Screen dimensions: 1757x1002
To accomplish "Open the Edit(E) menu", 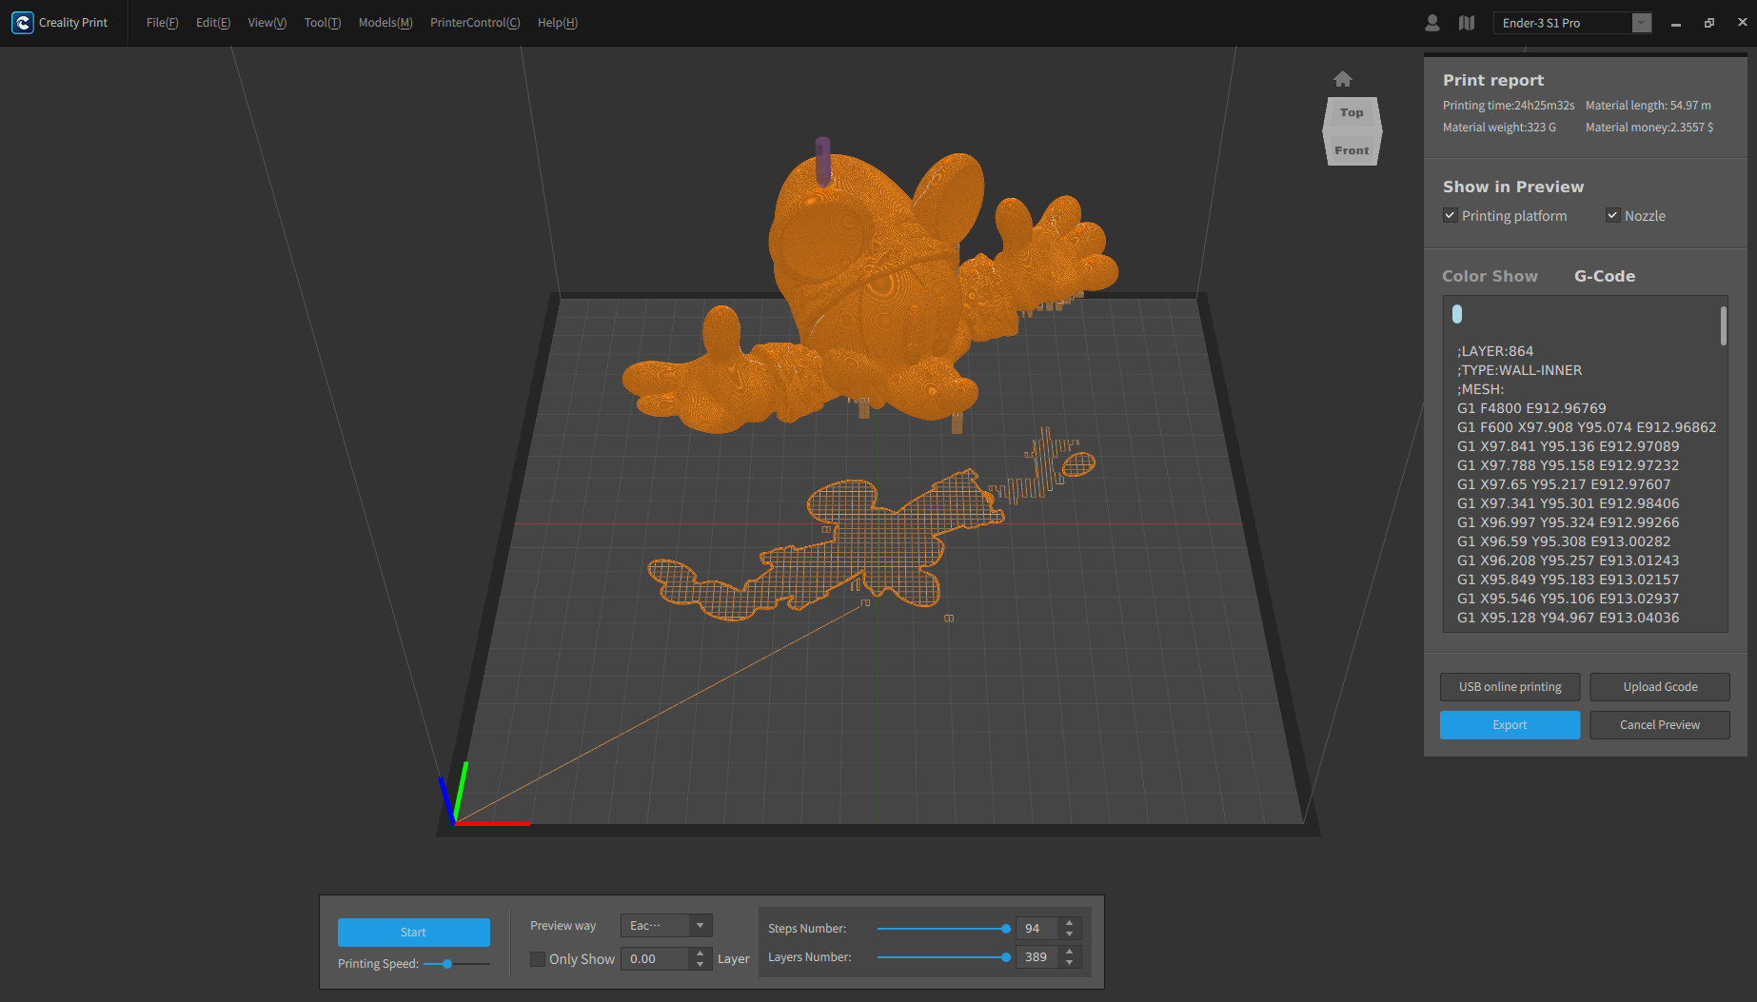I will (x=213, y=23).
